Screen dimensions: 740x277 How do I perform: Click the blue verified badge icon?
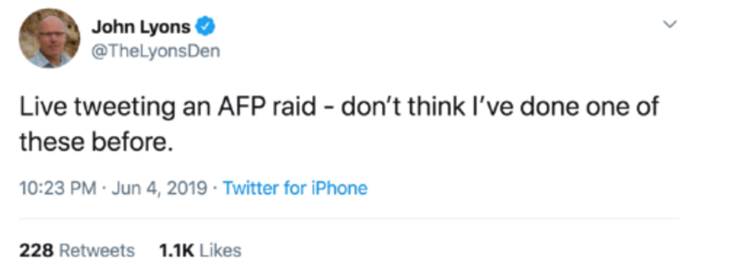click(205, 28)
